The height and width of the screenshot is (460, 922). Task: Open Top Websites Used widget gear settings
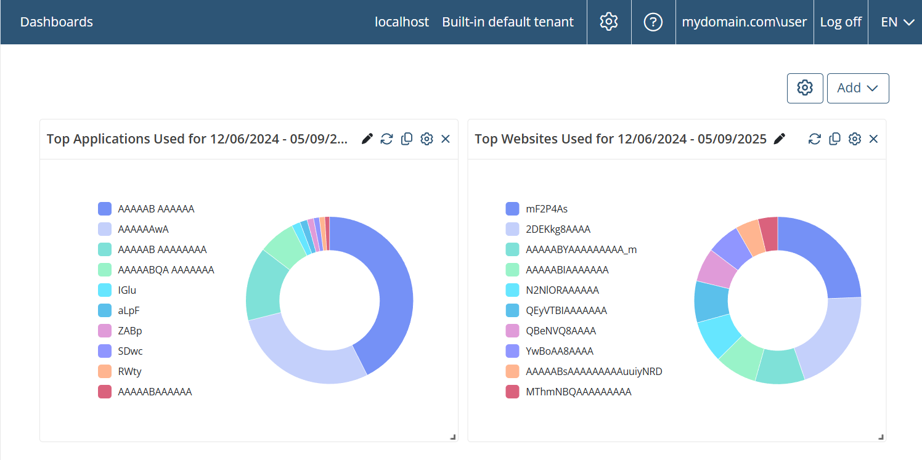854,139
